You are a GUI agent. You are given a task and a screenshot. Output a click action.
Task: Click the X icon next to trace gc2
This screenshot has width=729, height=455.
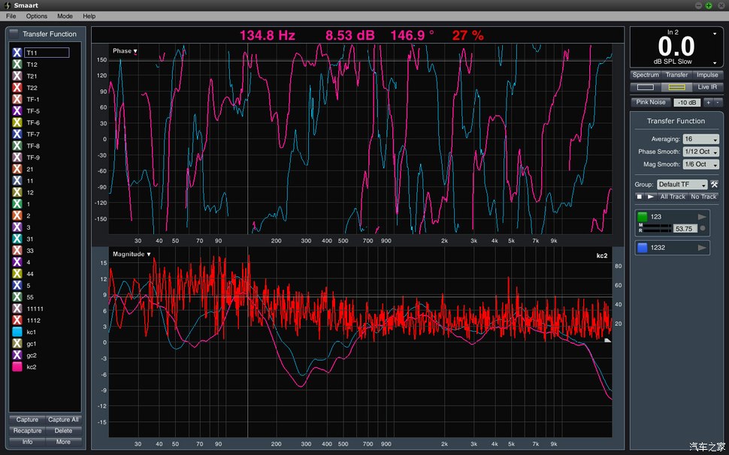click(17, 354)
